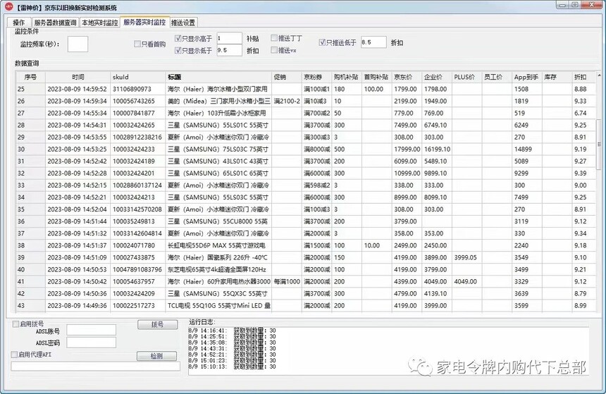Image resolution: width=606 pixels, height=394 pixels.
Task: Click the 检测 button
Action: pos(156,356)
